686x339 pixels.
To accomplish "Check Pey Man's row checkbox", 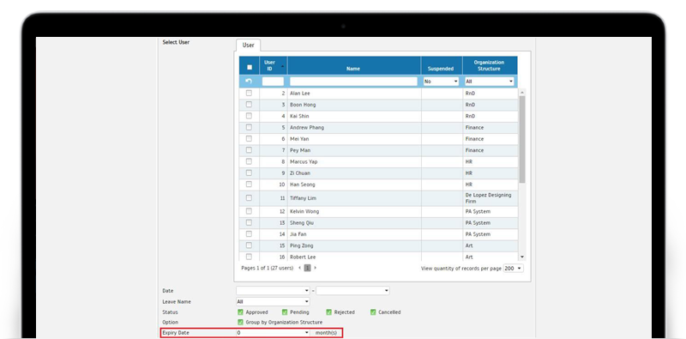I will click(249, 150).
